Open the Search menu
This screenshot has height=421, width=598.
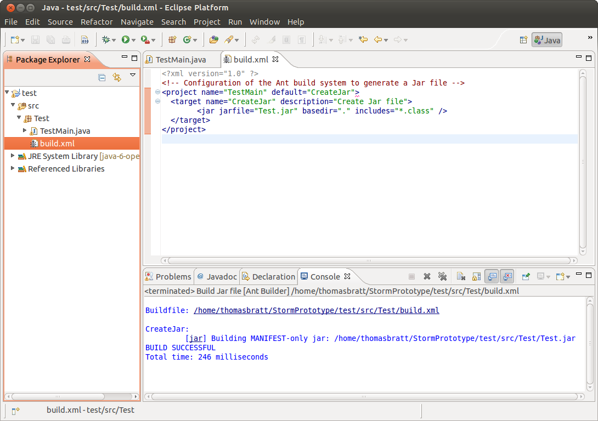pos(173,22)
